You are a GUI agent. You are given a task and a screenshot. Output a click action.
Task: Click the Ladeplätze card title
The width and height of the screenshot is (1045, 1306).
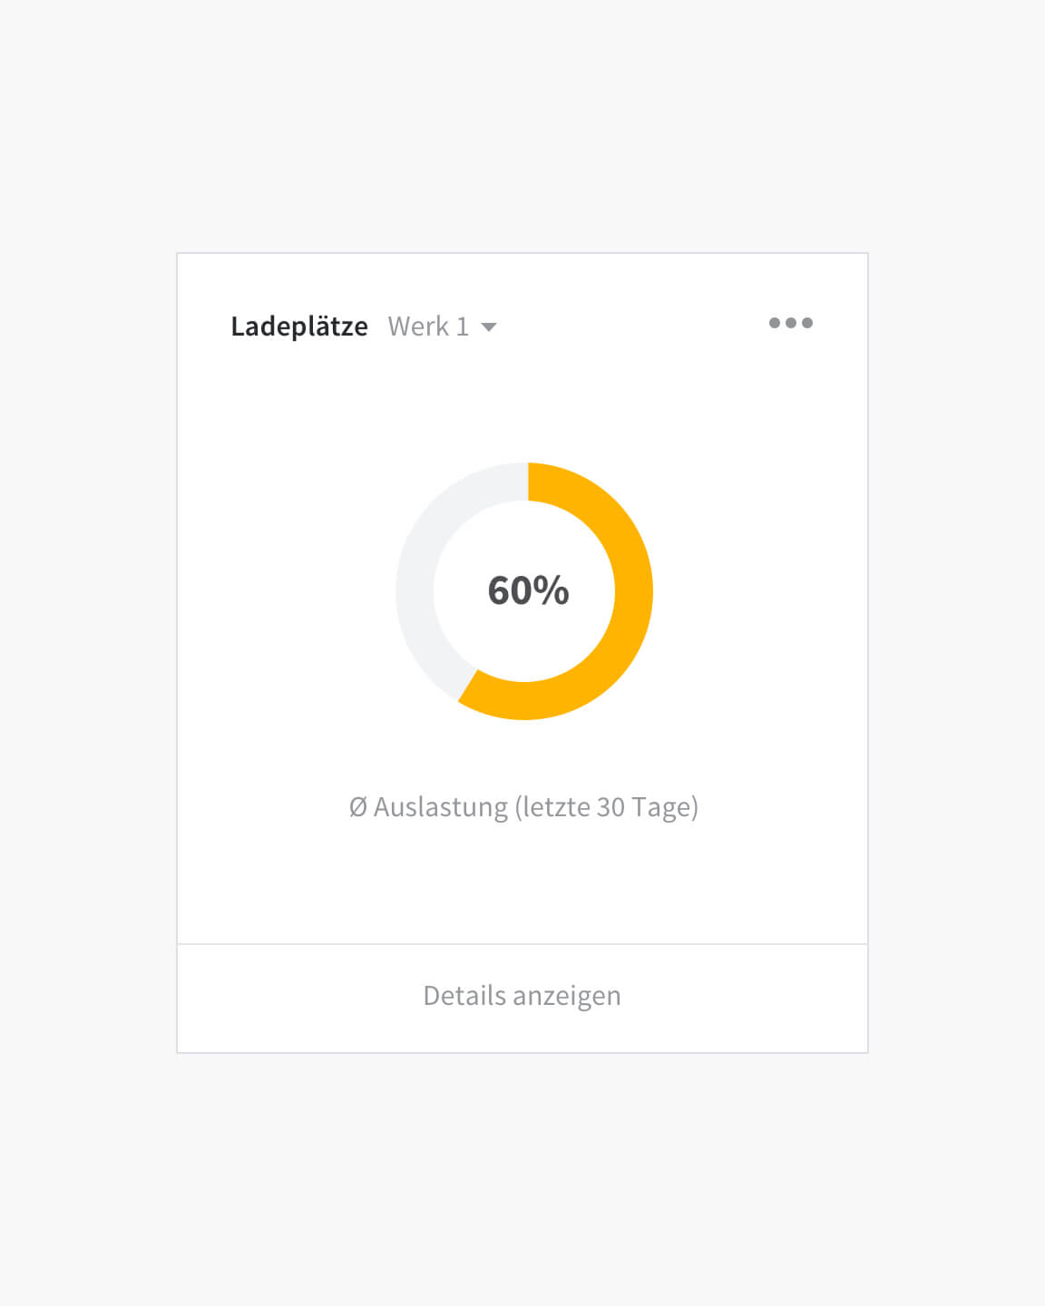click(299, 326)
